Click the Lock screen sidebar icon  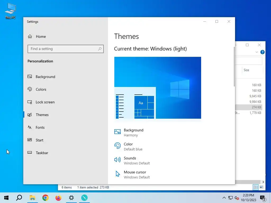pyautogui.click(x=30, y=102)
